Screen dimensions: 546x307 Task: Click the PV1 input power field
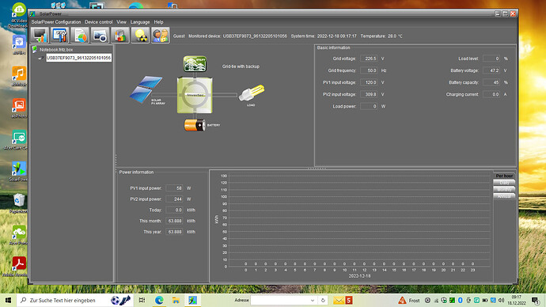tap(174, 188)
